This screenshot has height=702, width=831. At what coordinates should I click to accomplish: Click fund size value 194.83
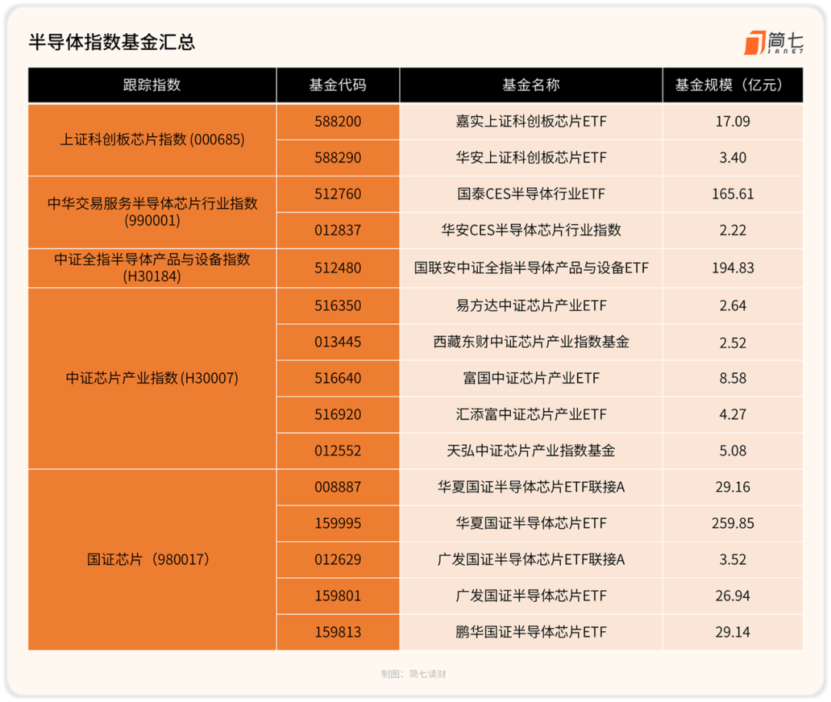tap(733, 269)
